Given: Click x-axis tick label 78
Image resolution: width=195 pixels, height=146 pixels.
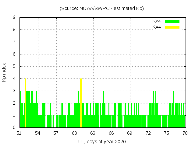Looking at the screenshot, I should (185, 133).
